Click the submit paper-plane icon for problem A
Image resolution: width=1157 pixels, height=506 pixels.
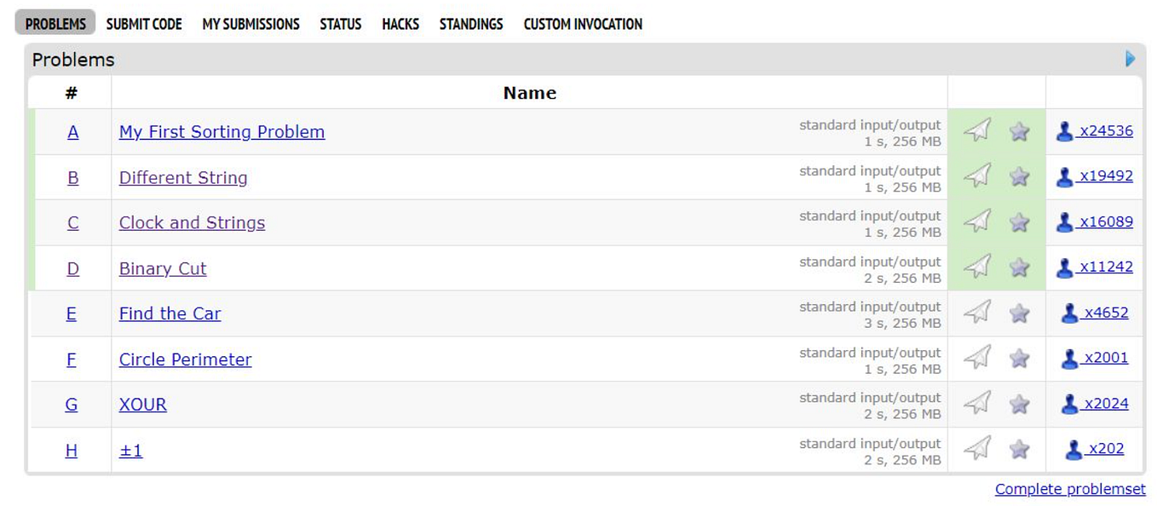pyautogui.click(x=977, y=130)
